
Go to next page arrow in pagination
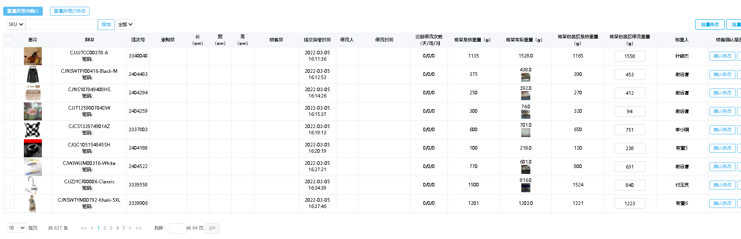[x=130, y=228]
